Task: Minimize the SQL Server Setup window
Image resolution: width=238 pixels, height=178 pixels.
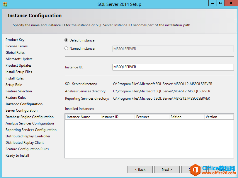Action: [212, 3]
